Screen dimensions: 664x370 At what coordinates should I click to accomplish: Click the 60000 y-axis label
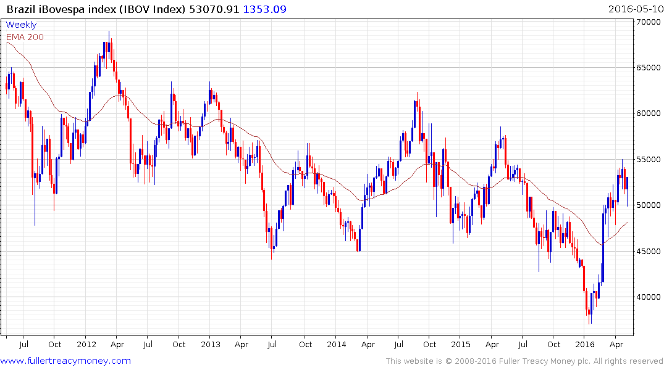coord(649,113)
